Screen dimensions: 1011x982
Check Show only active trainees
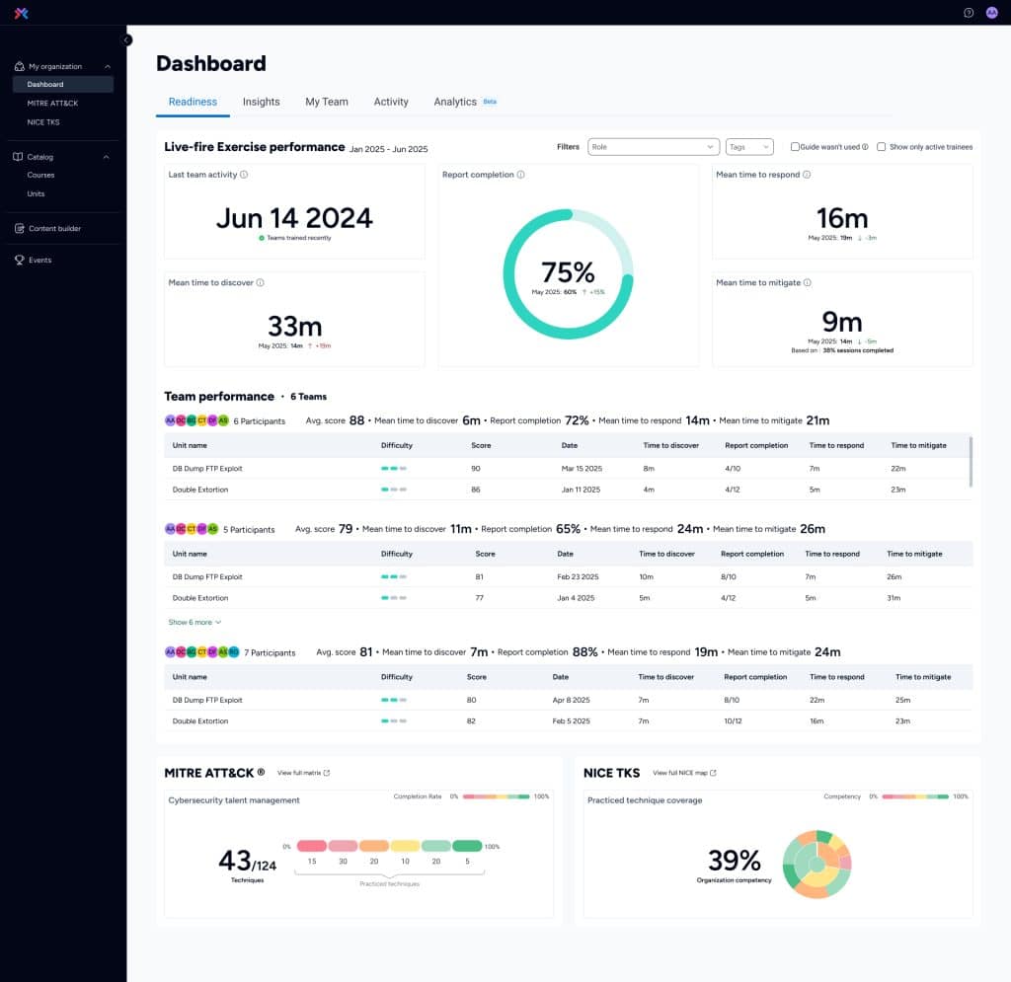(x=881, y=147)
